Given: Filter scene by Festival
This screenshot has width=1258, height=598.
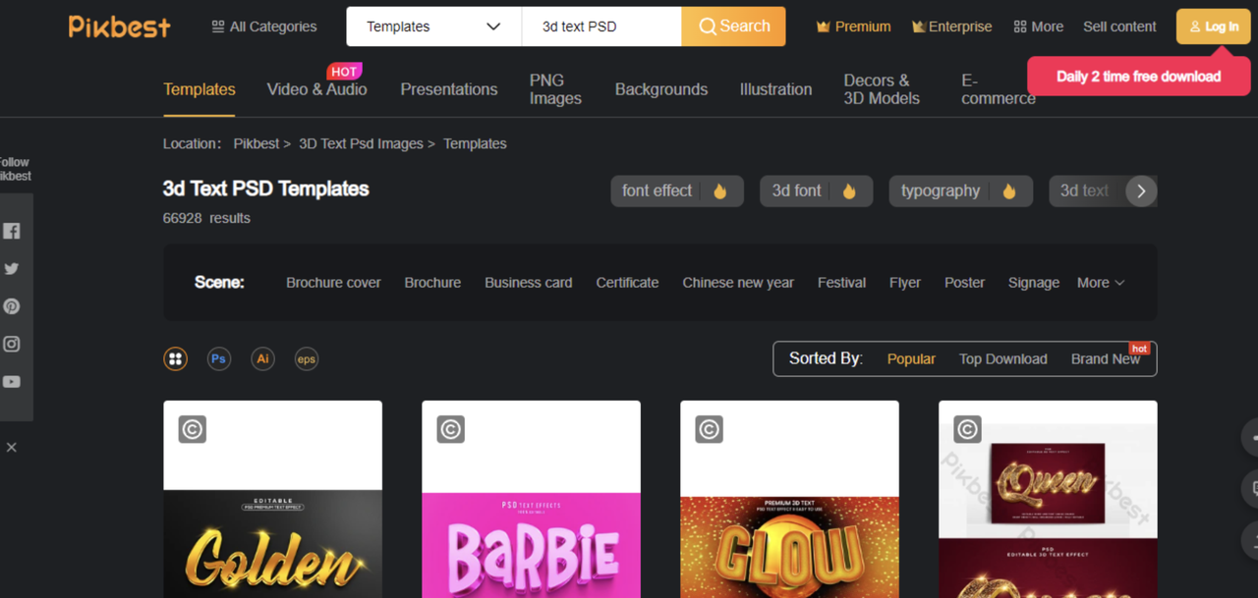Looking at the screenshot, I should 841,283.
